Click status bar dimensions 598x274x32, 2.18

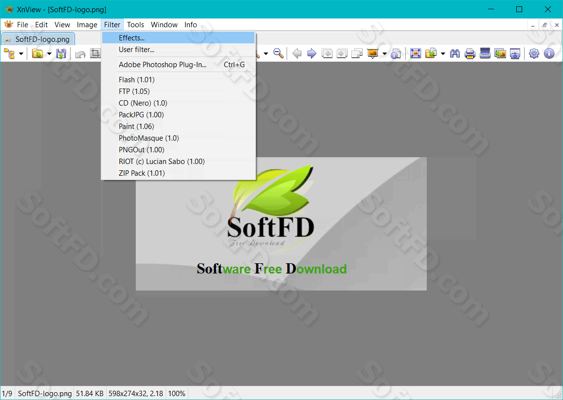pos(136,394)
